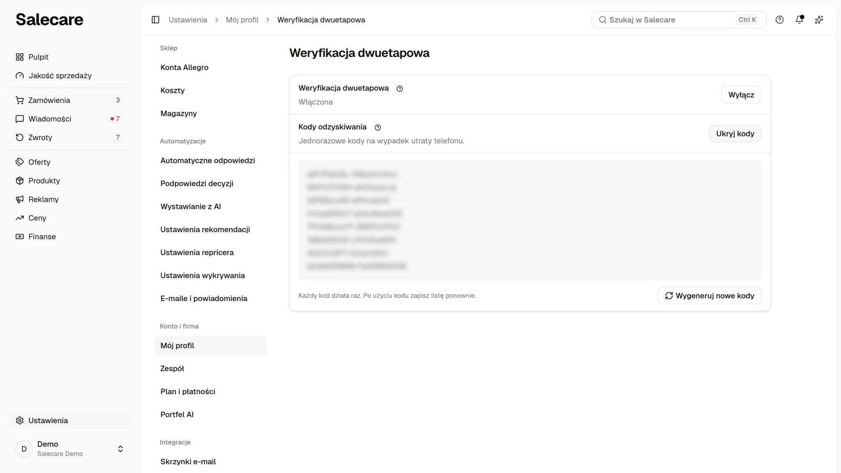
Task: Open the AI sparkles assistant icon
Action: (x=819, y=20)
